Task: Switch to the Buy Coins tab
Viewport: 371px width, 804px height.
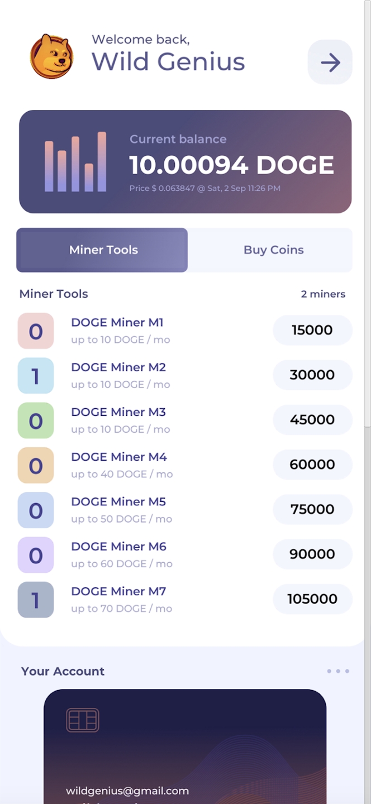Action: (x=273, y=250)
